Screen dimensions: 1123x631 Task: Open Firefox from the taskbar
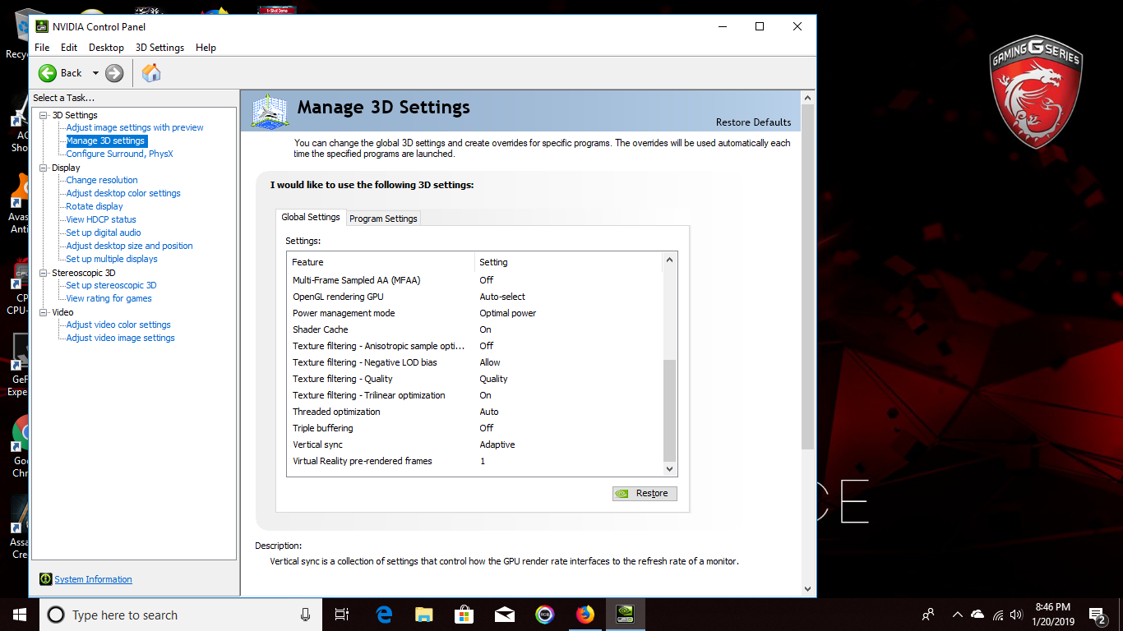tap(585, 615)
